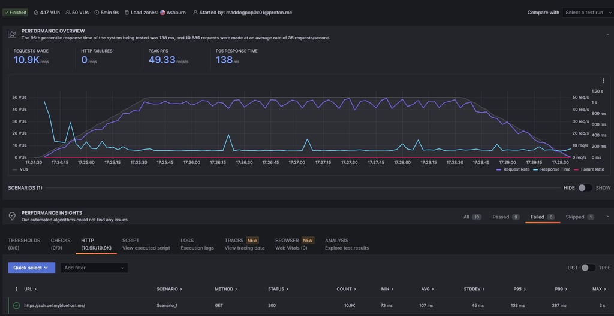Sort by the METHOD column header
Image resolution: width=614 pixels, height=316 pixels.
tap(225, 289)
